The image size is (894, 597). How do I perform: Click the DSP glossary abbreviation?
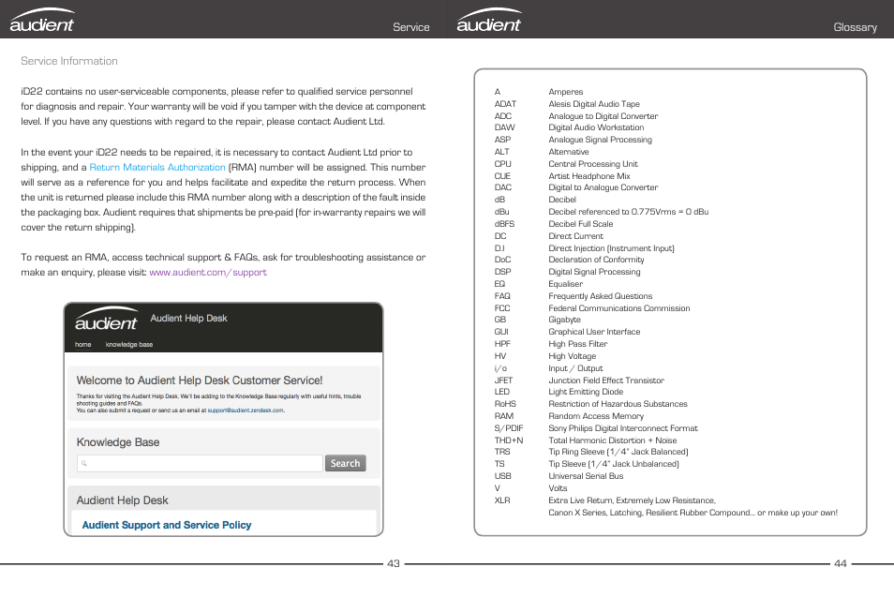coord(503,272)
